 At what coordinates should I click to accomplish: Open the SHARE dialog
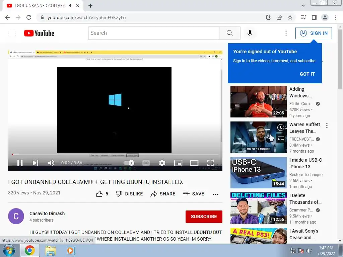coord(163,194)
